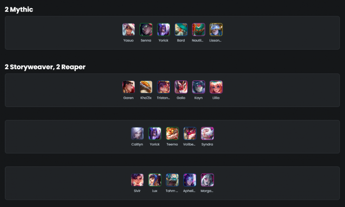This screenshot has width=345, height=207.
Task: Click the Caitlyn champion icon
Action: click(137, 134)
